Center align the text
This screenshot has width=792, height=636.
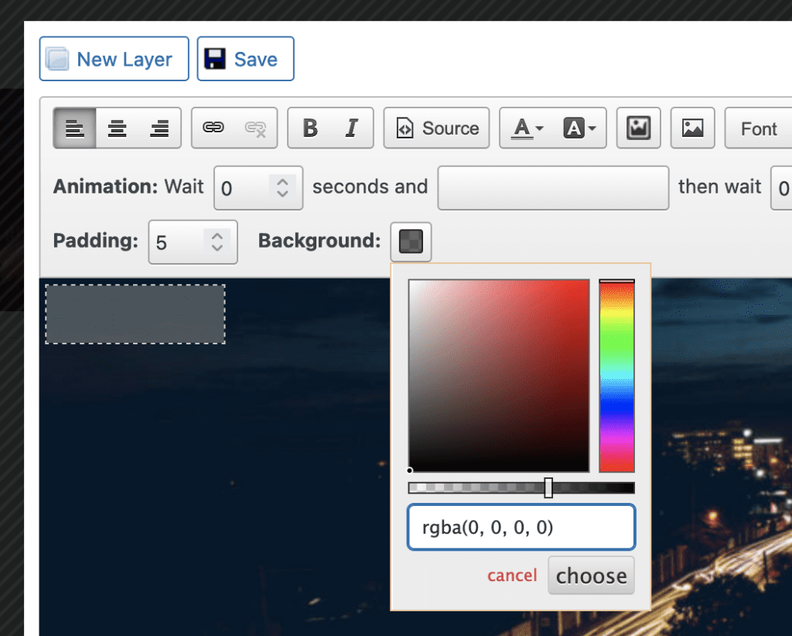pos(118,128)
